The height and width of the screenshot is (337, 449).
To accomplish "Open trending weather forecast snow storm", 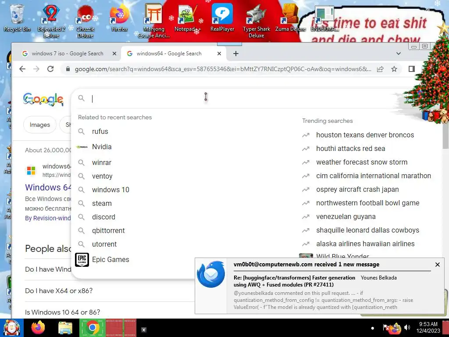I will tap(362, 162).
